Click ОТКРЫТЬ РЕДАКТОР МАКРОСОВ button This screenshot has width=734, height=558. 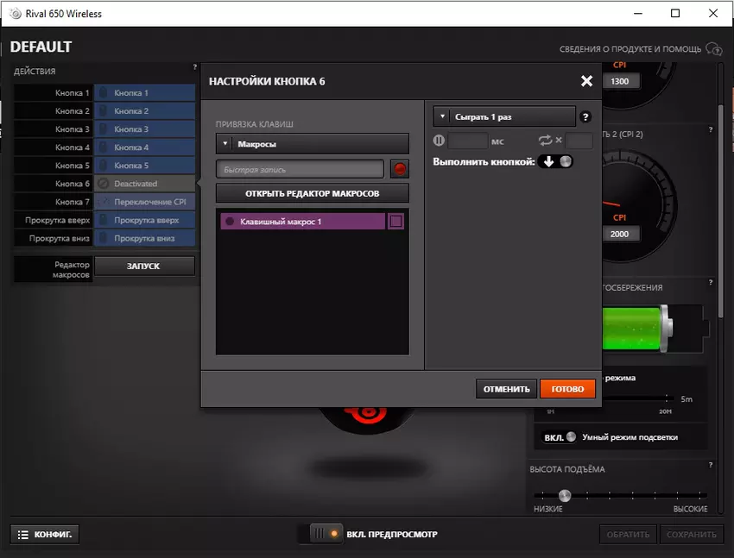[x=313, y=193]
